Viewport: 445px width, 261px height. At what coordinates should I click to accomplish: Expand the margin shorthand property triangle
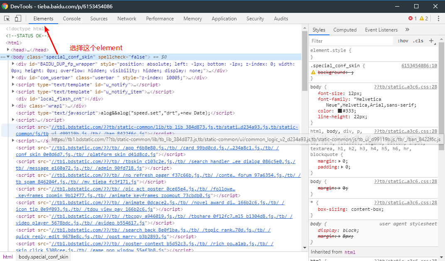[340, 161]
